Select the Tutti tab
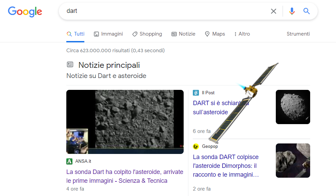Image resolution: width=336 pixels, height=196 pixels. pos(75,34)
